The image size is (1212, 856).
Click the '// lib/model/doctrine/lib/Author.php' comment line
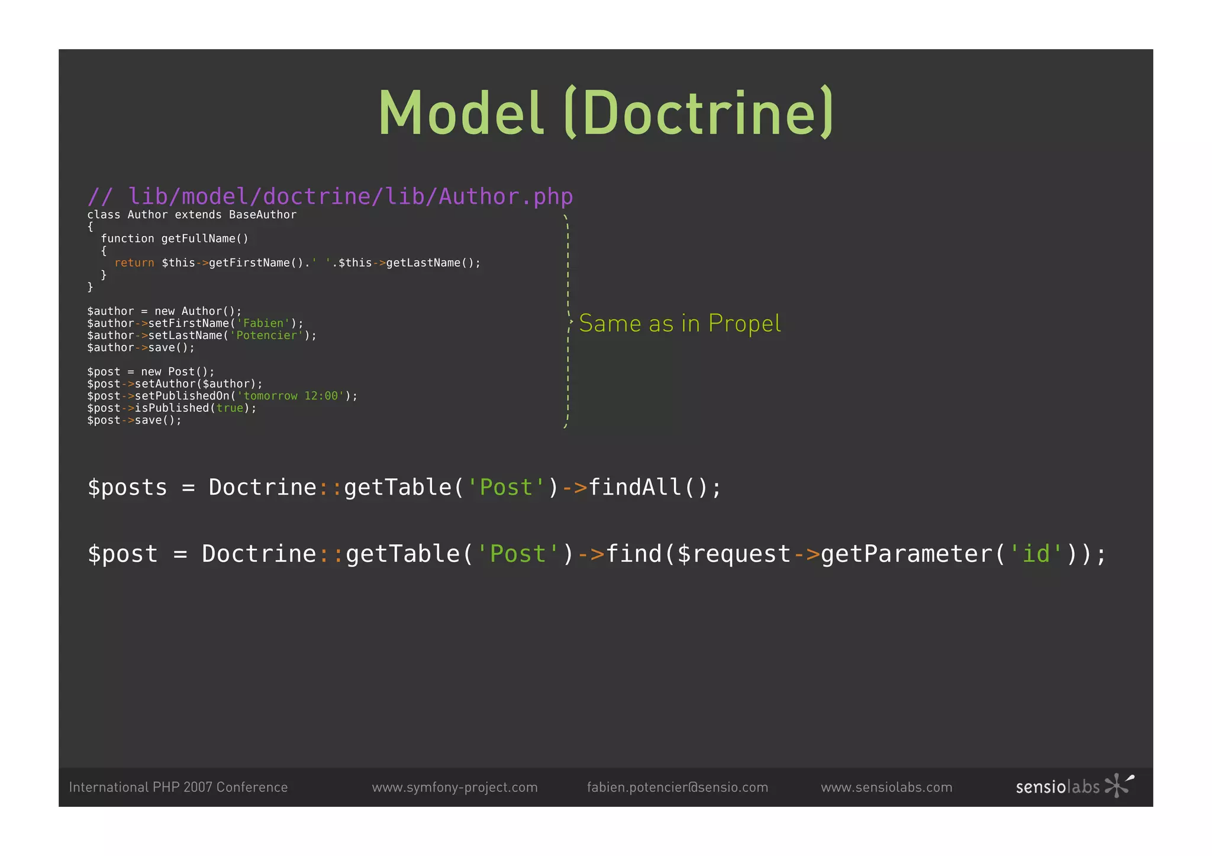(330, 196)
